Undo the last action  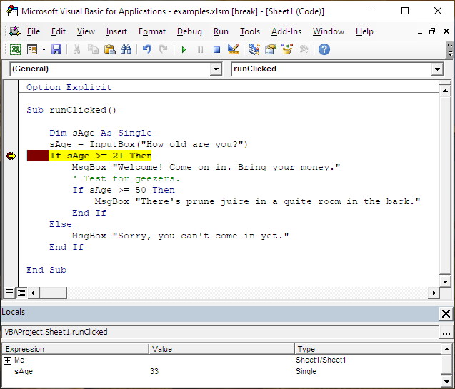(147, 49)
